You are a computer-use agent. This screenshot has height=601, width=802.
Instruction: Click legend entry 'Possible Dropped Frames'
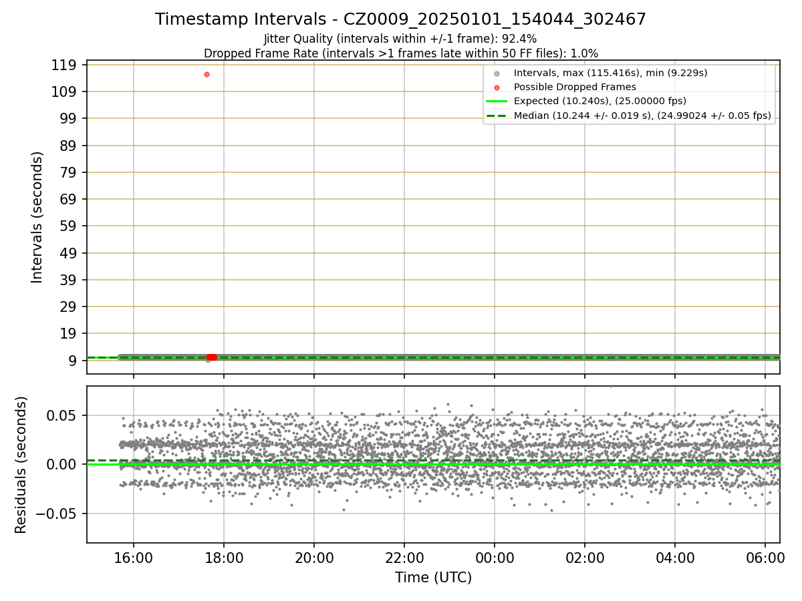click(575, 87)
